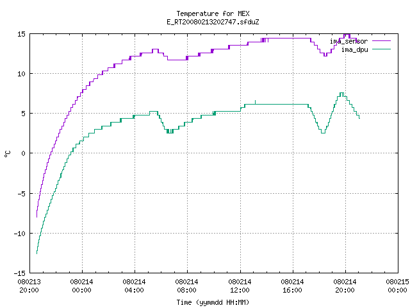Click the x-axis label 080215 00:00
Screen dimensions: 410x308
(x=397, y=286)
